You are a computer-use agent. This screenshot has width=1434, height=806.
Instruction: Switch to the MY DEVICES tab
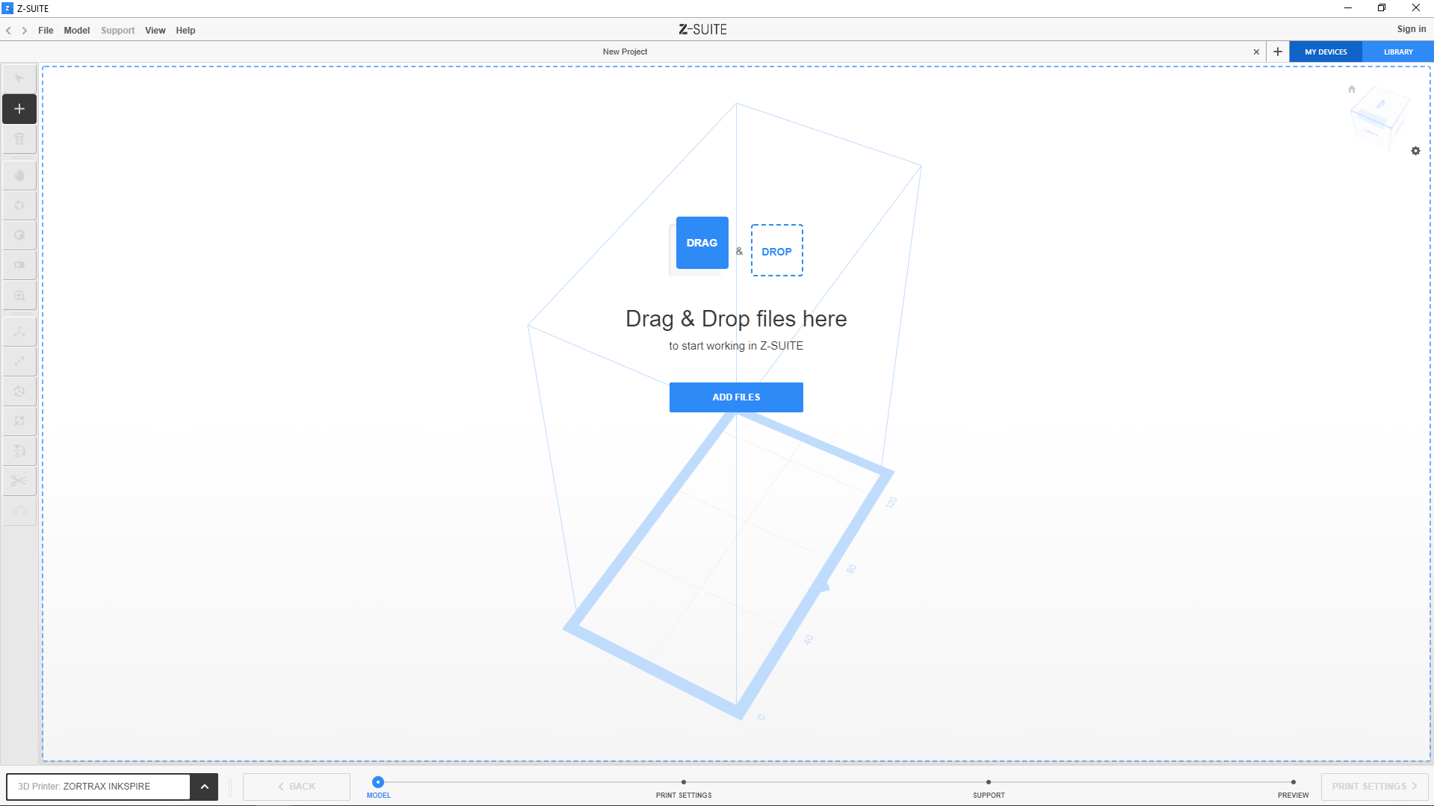tap(1326, 52)
